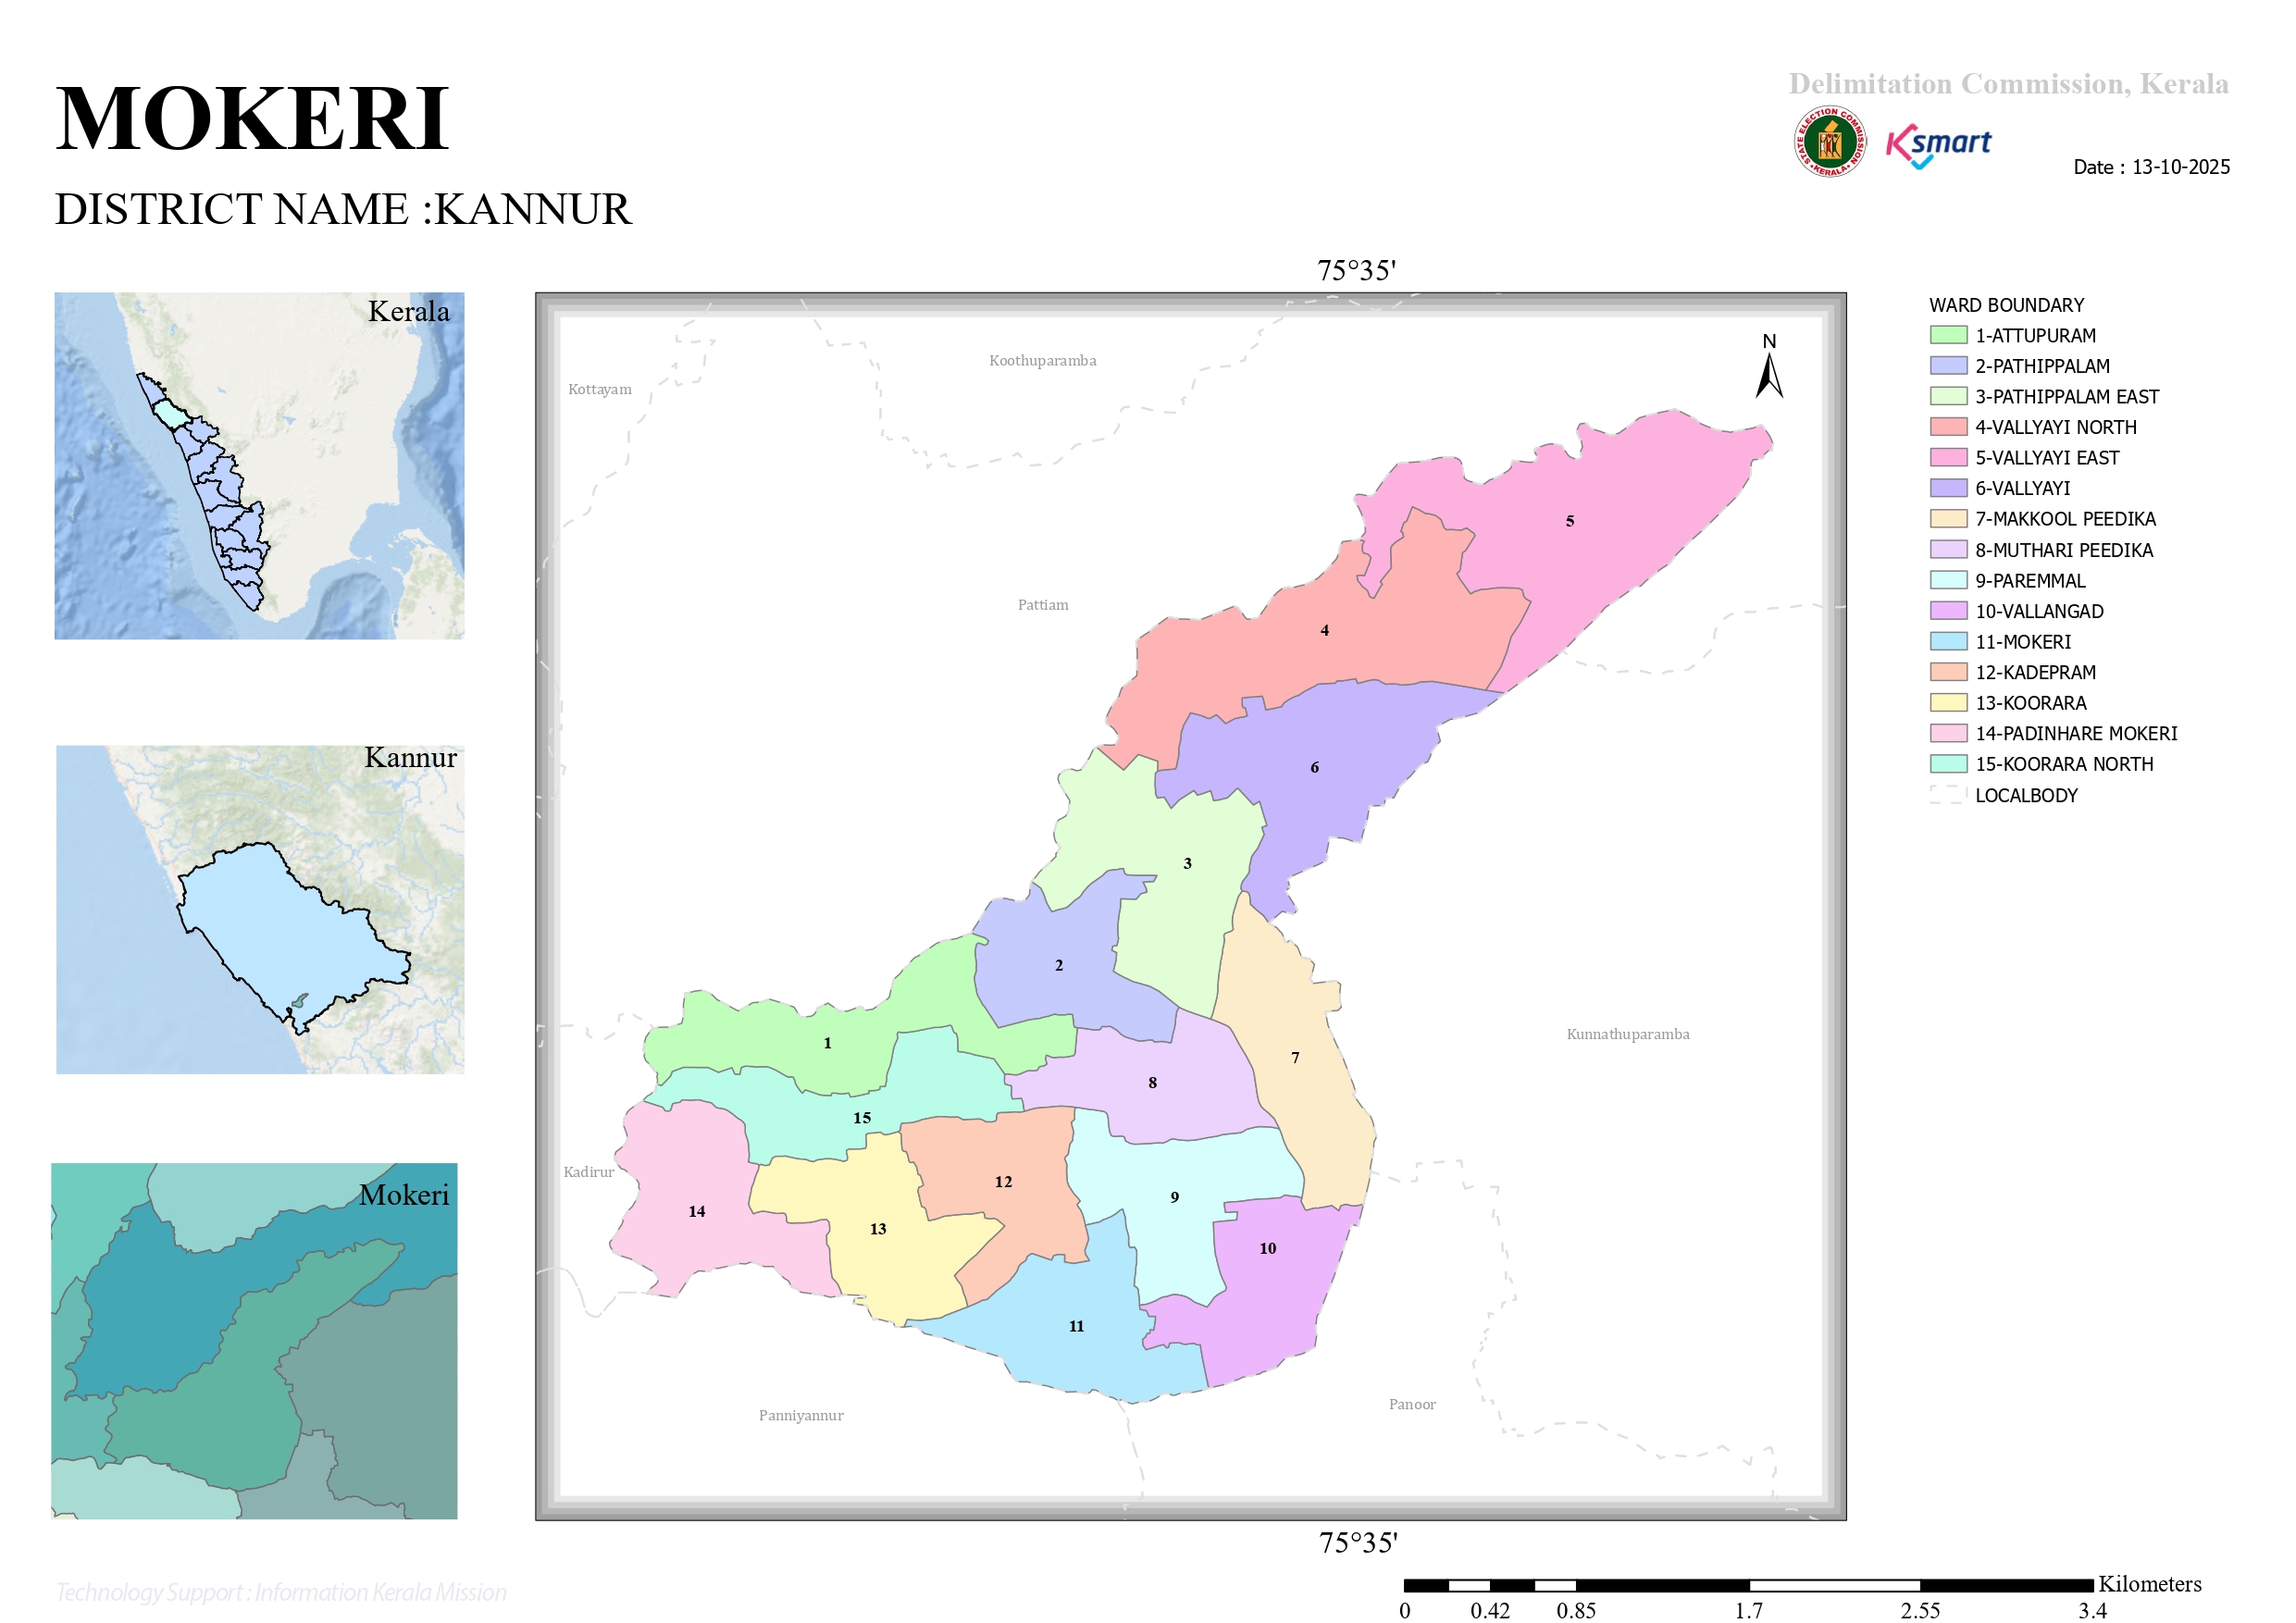
Task: Click ward number 11 on the map
Action: click(x=1076, y=1326)
